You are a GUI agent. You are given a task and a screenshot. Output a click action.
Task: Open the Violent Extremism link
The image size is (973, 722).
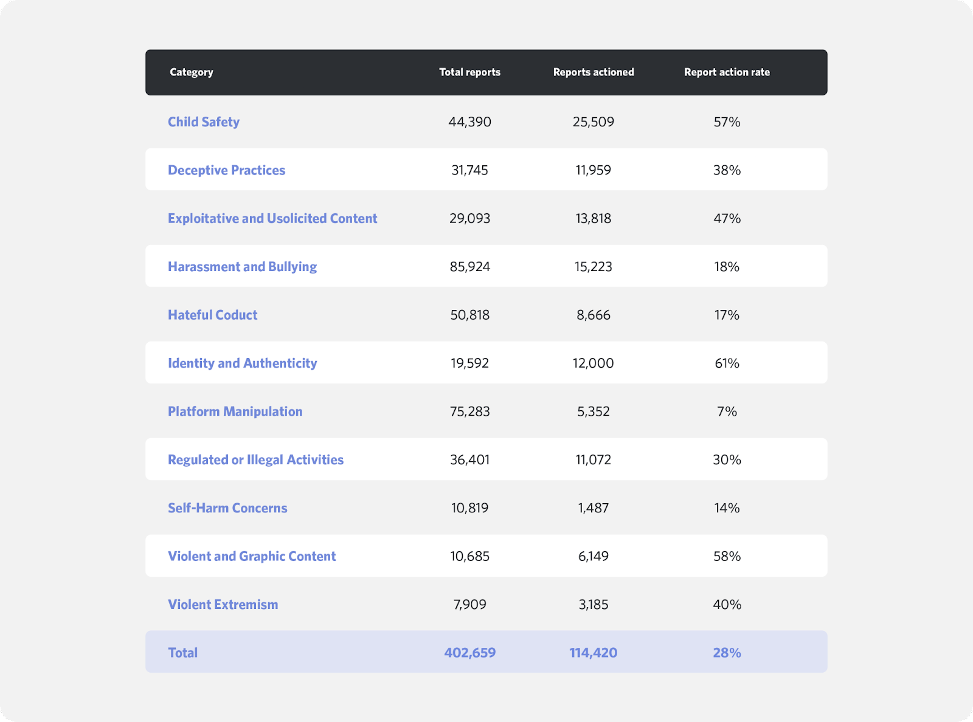(223, 605)
